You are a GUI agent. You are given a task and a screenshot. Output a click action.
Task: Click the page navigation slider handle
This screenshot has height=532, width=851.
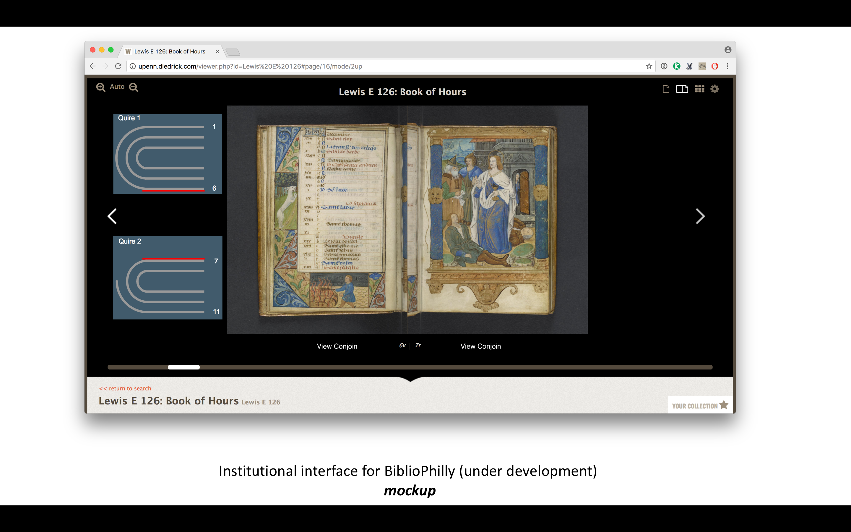183,367
